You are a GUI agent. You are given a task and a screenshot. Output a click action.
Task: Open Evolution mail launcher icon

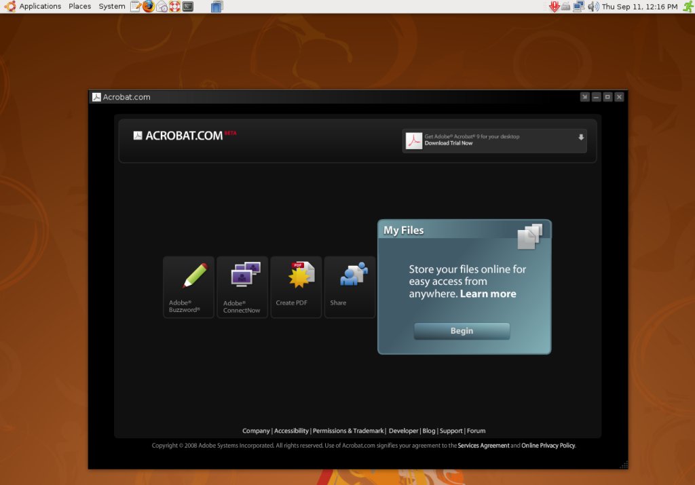click(162, 7)
